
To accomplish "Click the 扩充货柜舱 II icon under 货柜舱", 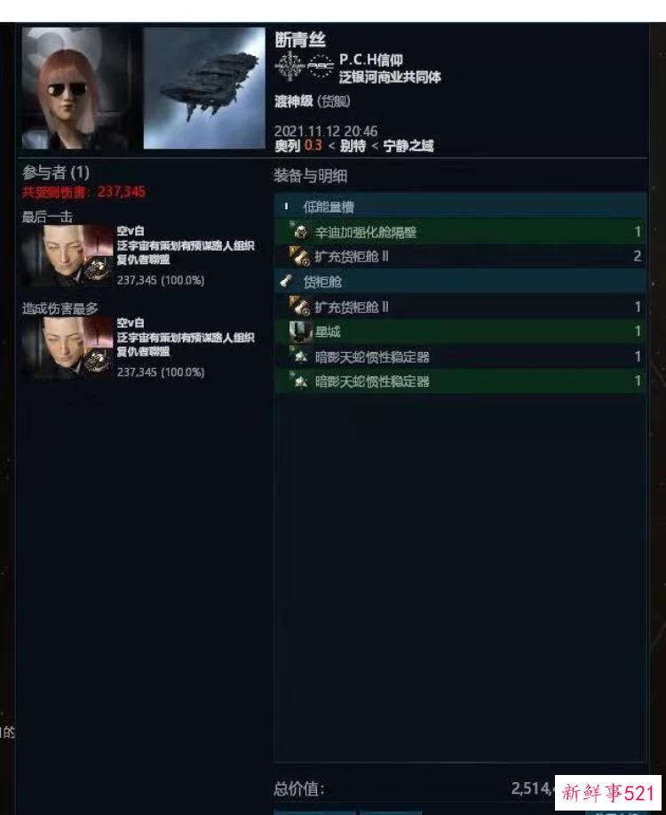I will point(300,307).
